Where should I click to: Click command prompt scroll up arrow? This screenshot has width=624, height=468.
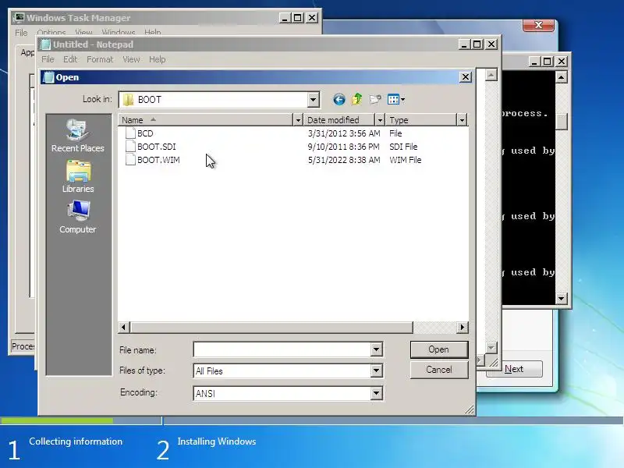click(x=561, y=76)
